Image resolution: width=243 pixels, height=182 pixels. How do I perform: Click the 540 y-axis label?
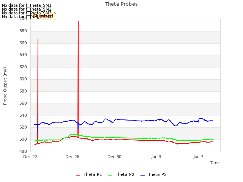coord(23,115)
